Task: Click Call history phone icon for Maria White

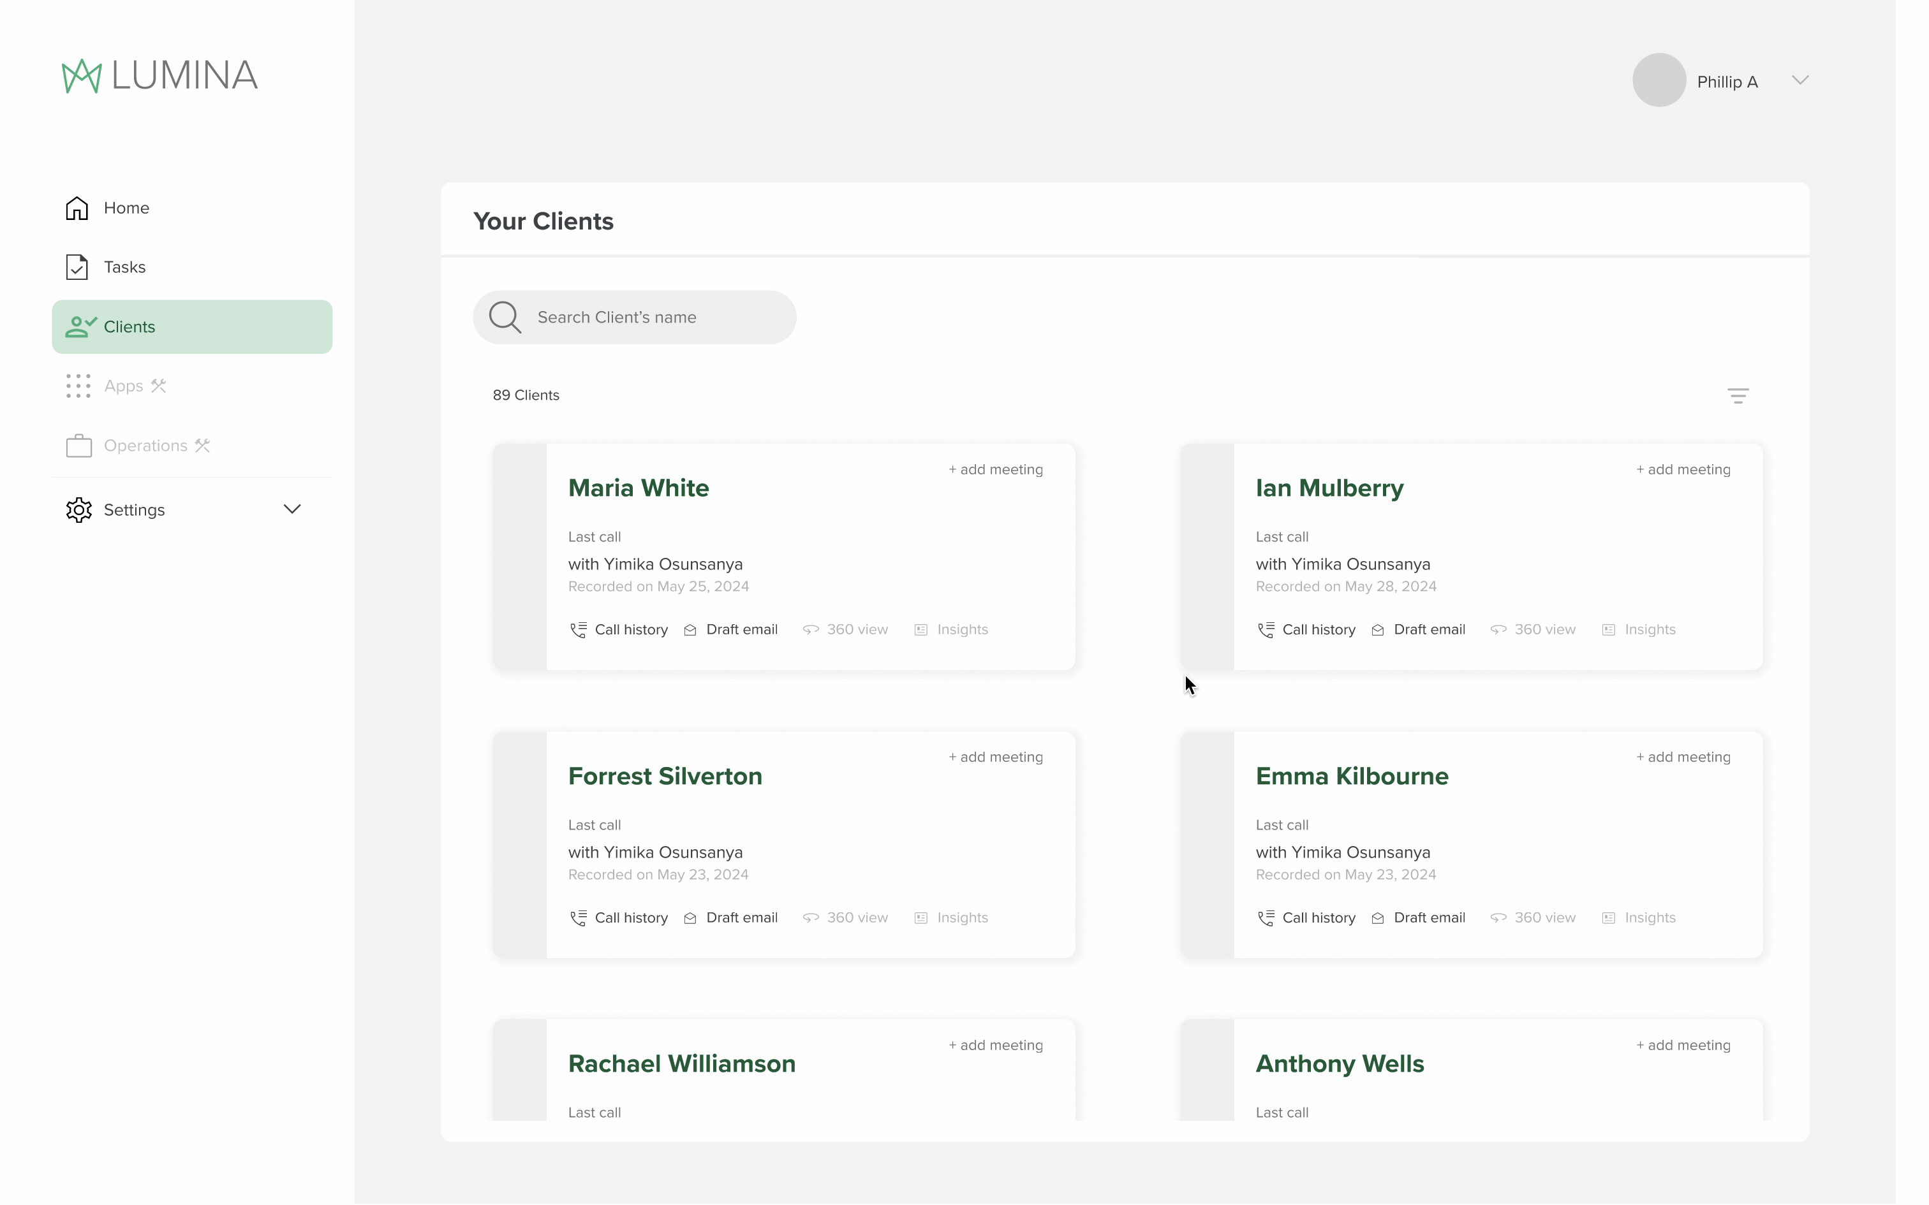Action: [x=579, y=630]
